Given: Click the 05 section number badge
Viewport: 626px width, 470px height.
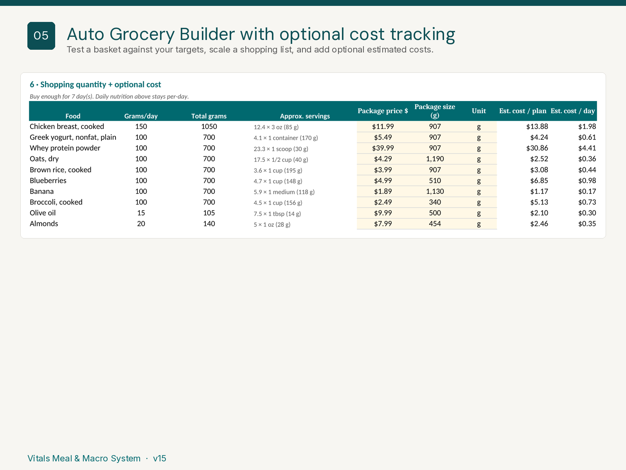Looking at the screenshot, I should coord(41,36).
